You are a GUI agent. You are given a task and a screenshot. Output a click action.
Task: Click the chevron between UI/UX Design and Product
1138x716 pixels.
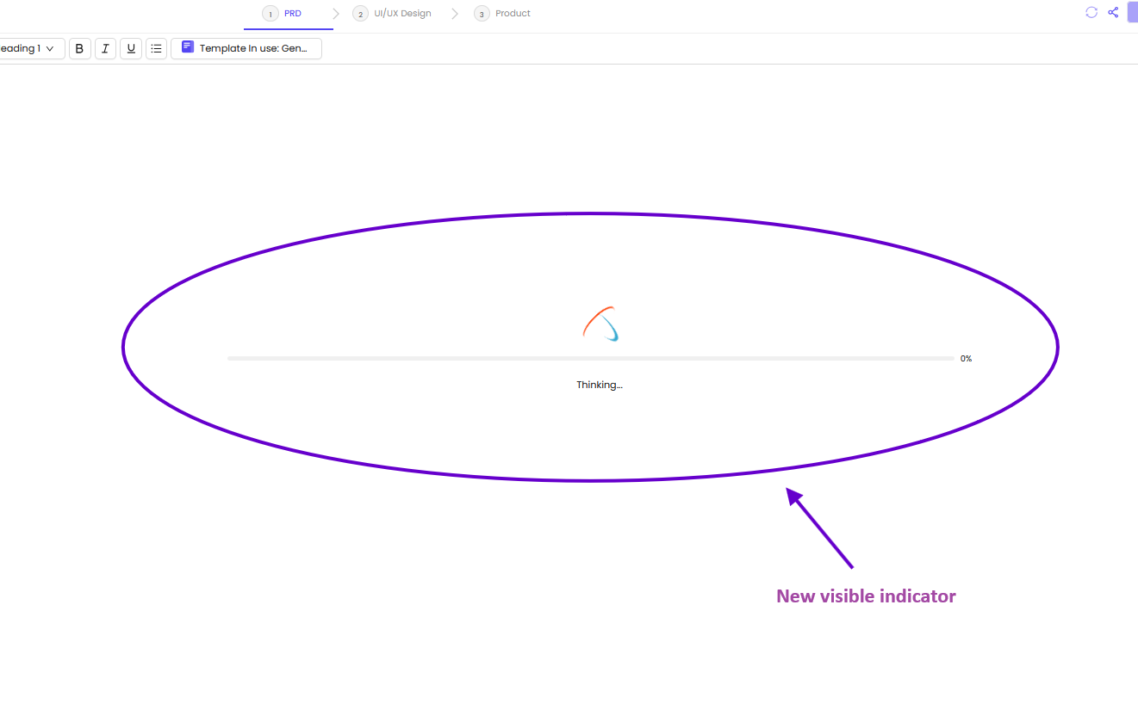coord(455,13)
